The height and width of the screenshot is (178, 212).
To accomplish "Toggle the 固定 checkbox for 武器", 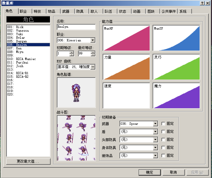I will click(x=163, y=124).
